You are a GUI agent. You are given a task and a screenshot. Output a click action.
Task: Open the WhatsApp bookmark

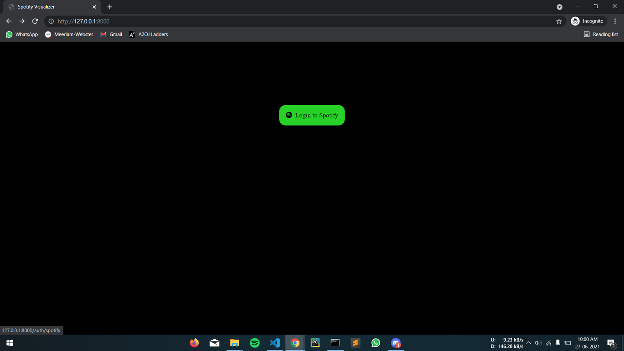pyautogui.click(x=22, y=34)
